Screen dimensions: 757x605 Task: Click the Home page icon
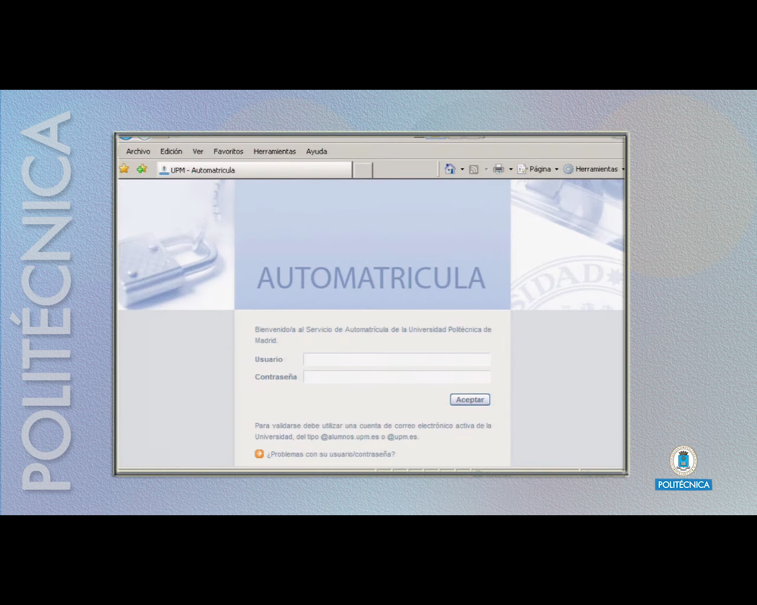[450, 169]
